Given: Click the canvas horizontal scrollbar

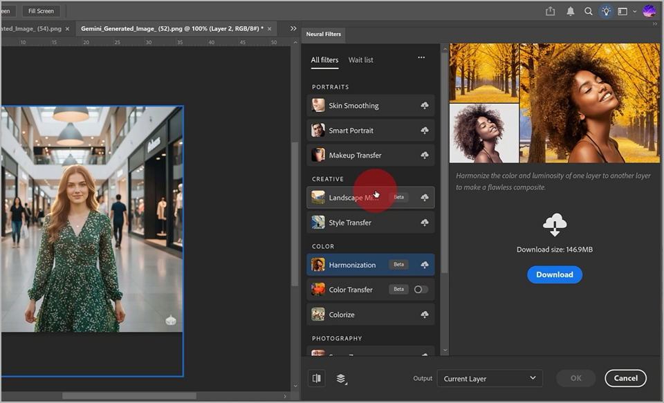Looking at the screenshot, I should pyautogui.click(x=129, y=396).
